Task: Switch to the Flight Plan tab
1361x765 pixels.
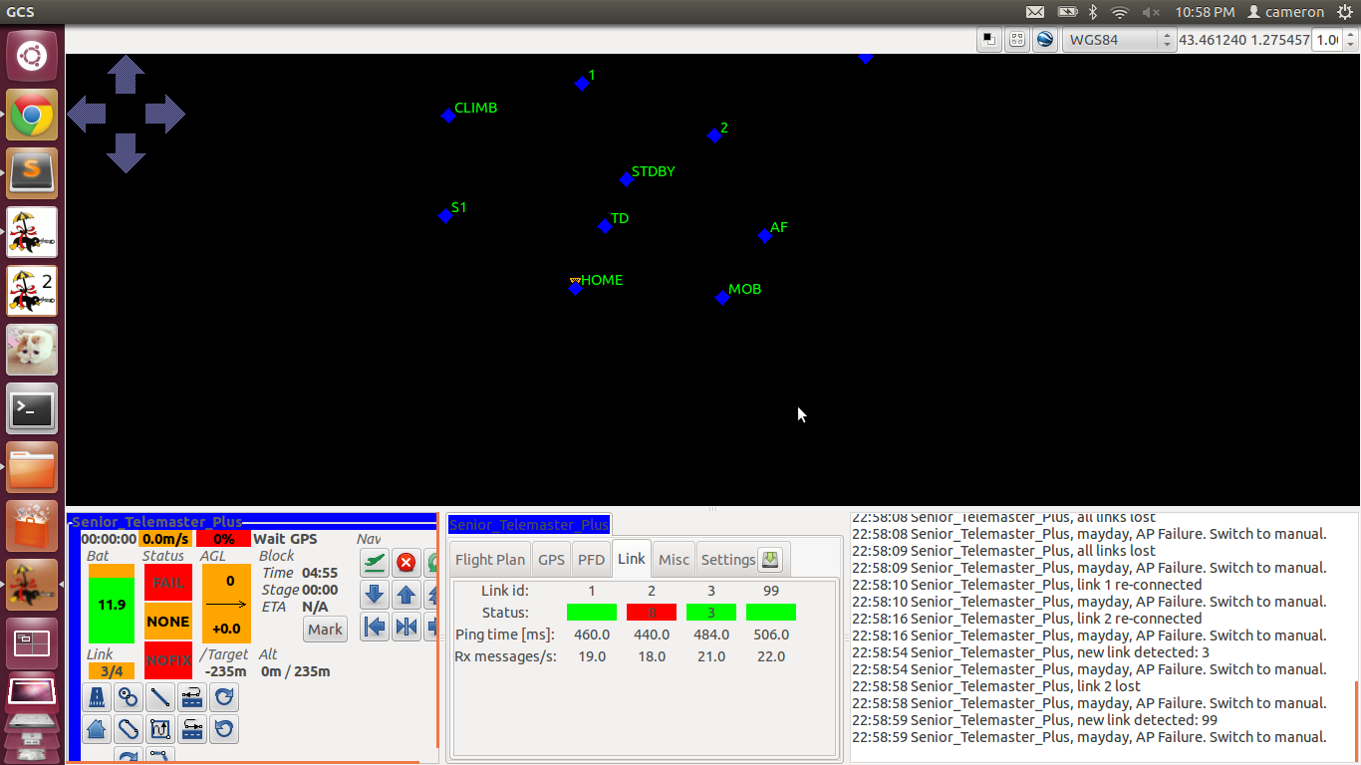Action: tap(490, 560)
